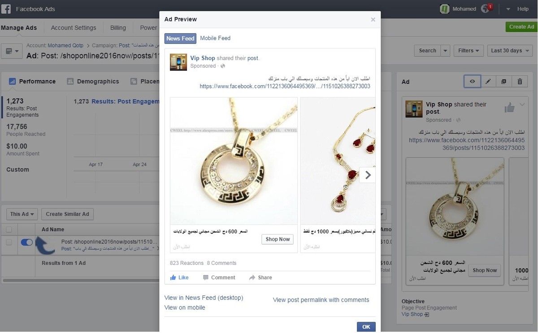Open Account Settings menu item
Screen dimensions: 538x333
click(74, 28)
